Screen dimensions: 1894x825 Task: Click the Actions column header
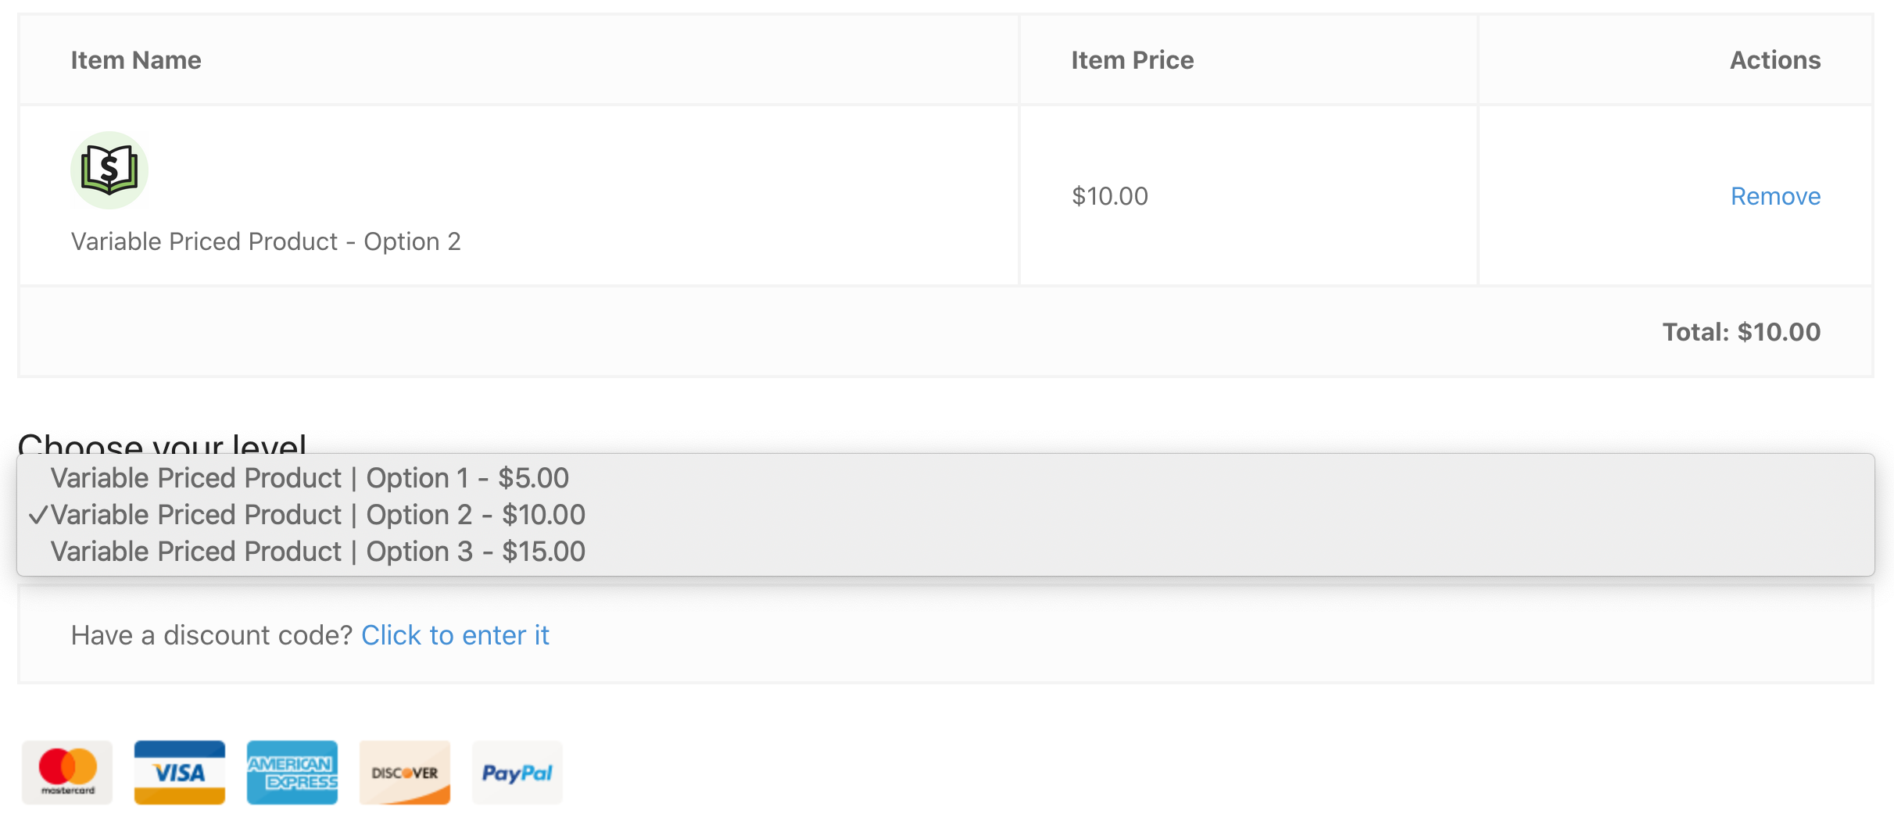point(1775,60)
